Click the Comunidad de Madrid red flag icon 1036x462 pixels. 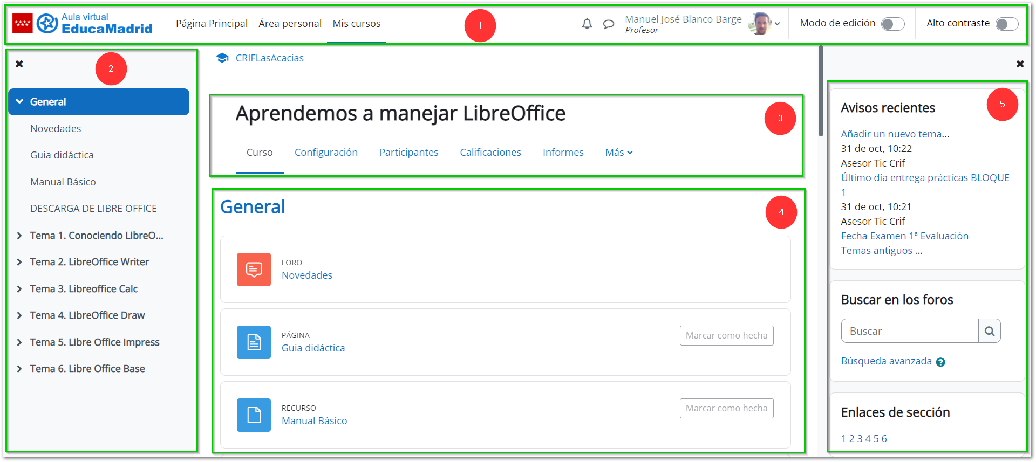23,23
